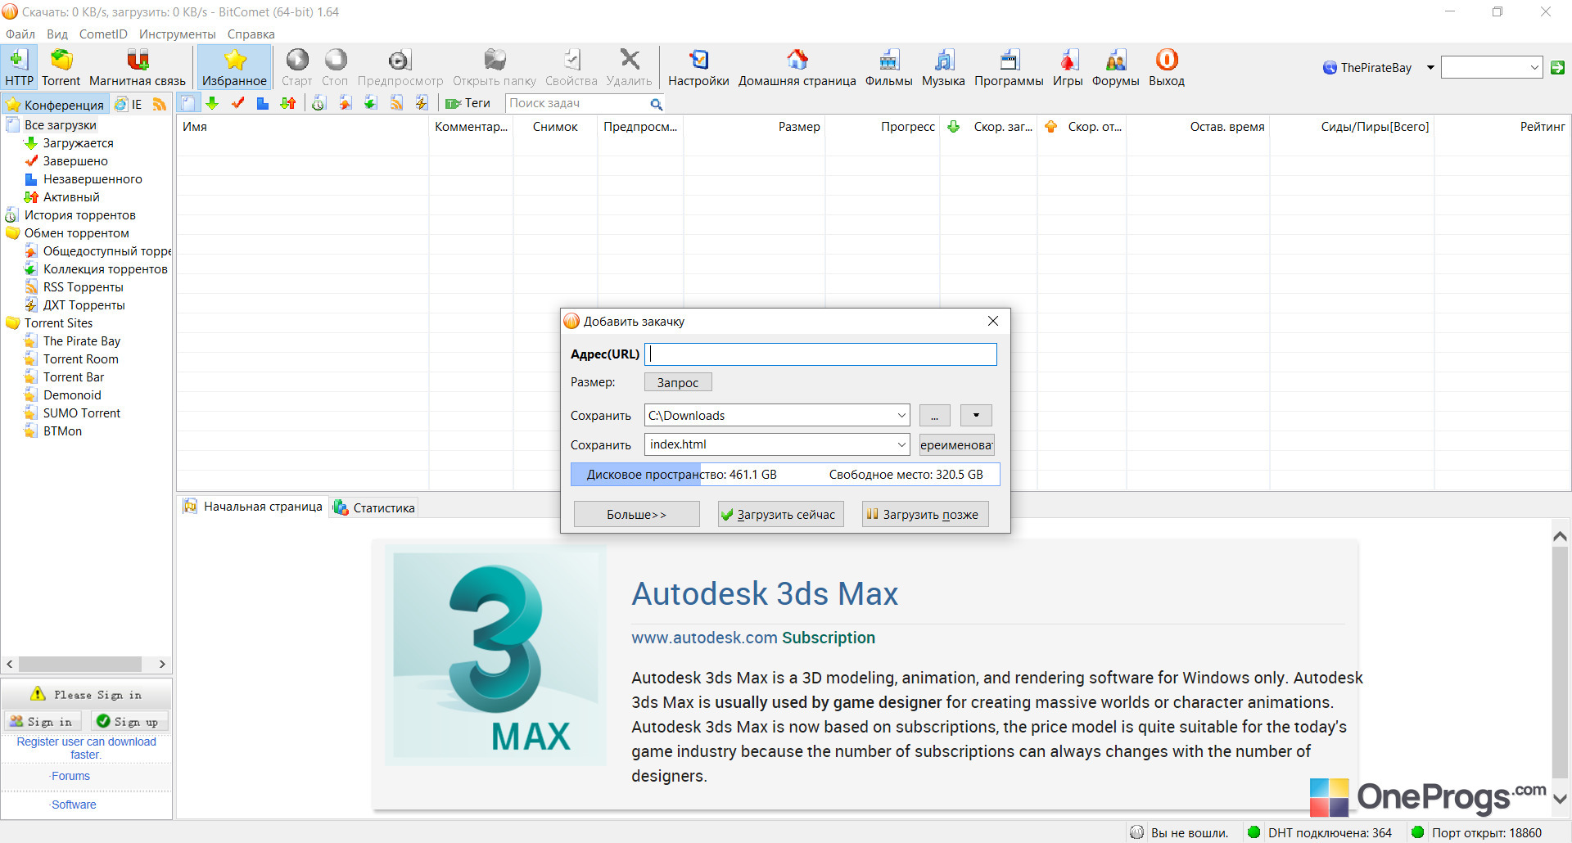
Task: Click the www.autodesk.com link
Action: 704,638
